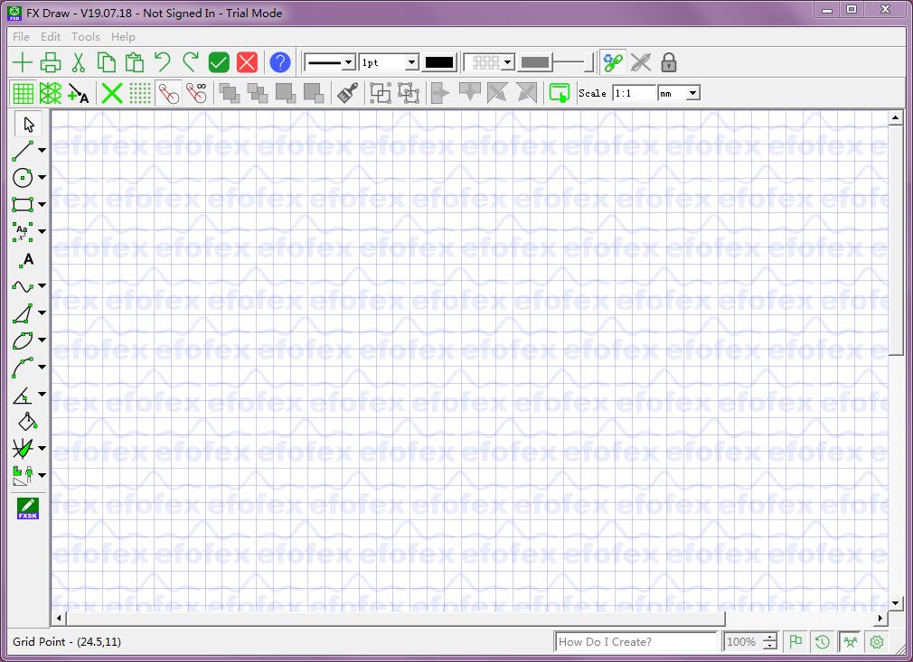This screenshot has width=913, height=662.
Task: Paste from the clipboard icon
Action: pos(135,62)
